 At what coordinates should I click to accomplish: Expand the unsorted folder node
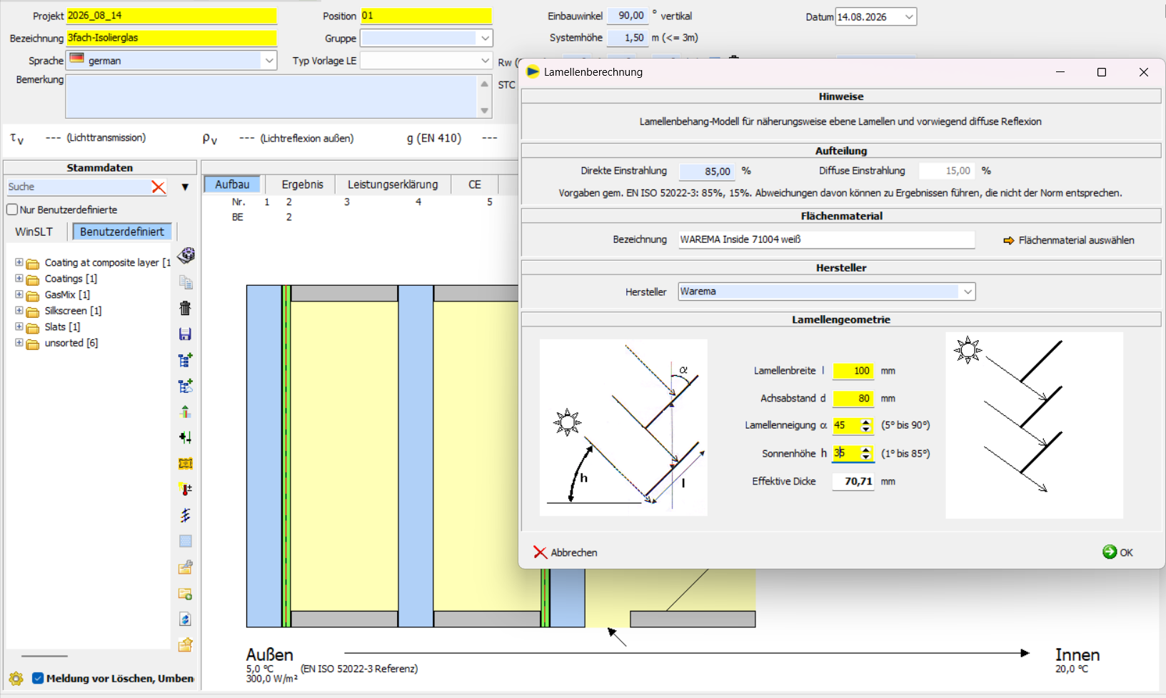click(x=19, y=342)
